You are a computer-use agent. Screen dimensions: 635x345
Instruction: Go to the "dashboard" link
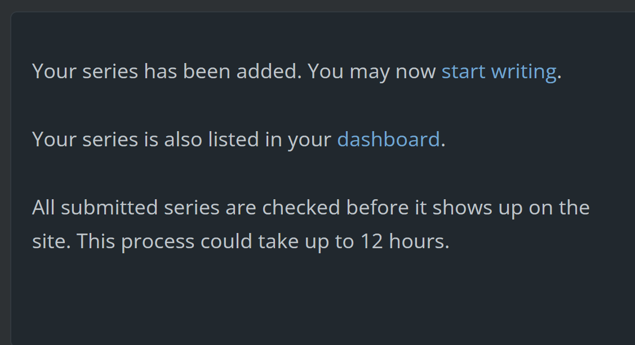click(388, 139)
